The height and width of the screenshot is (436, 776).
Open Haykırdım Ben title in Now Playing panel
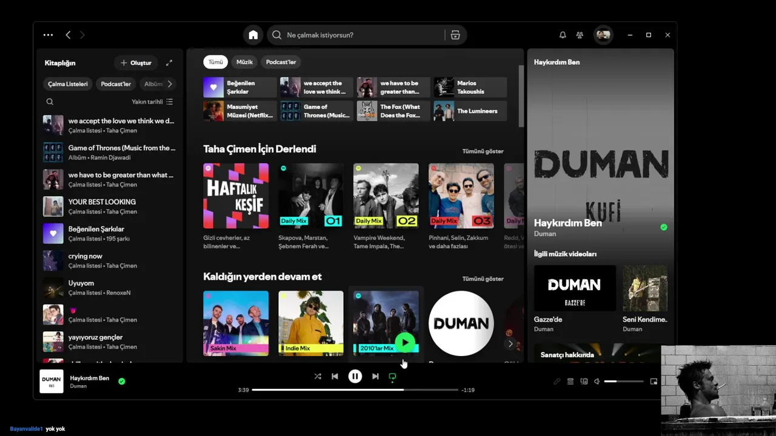[568, 223]
